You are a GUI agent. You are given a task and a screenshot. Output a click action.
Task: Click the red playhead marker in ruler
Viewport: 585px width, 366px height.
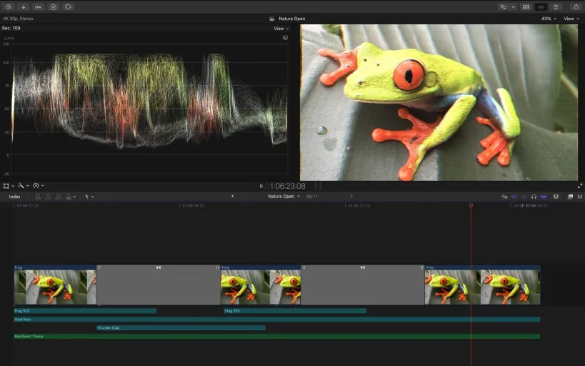[471, 205]
